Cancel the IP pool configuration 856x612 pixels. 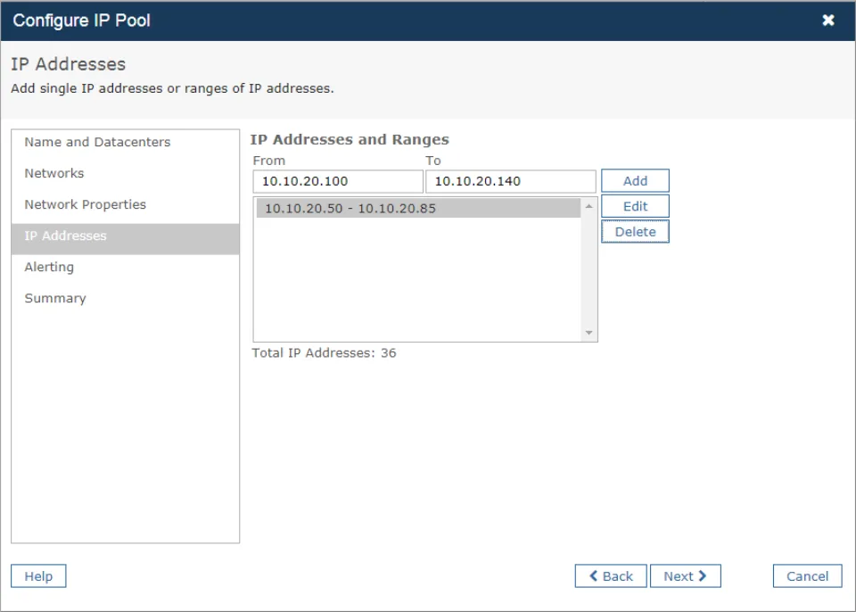808,576
